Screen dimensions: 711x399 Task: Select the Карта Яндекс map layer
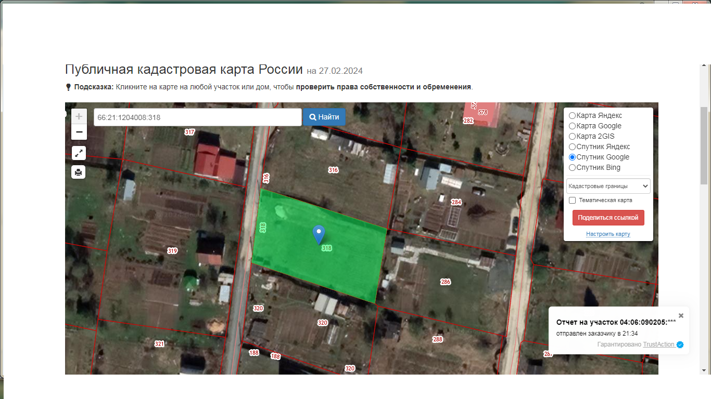572,116
